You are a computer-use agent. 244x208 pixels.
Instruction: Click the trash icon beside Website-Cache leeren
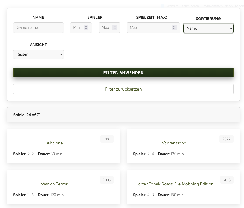pyautogui.click(x=163, y=6)
